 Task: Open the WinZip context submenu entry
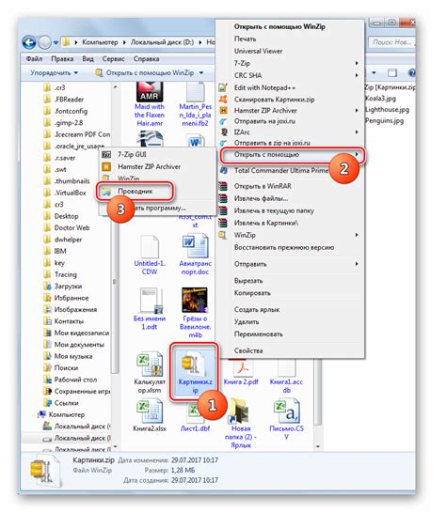[245, 235]
